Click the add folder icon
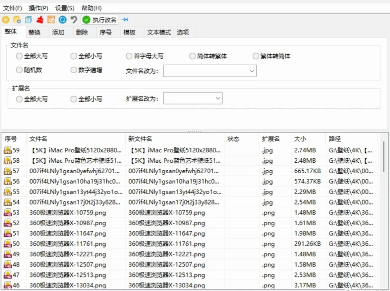 pos(17,20)
